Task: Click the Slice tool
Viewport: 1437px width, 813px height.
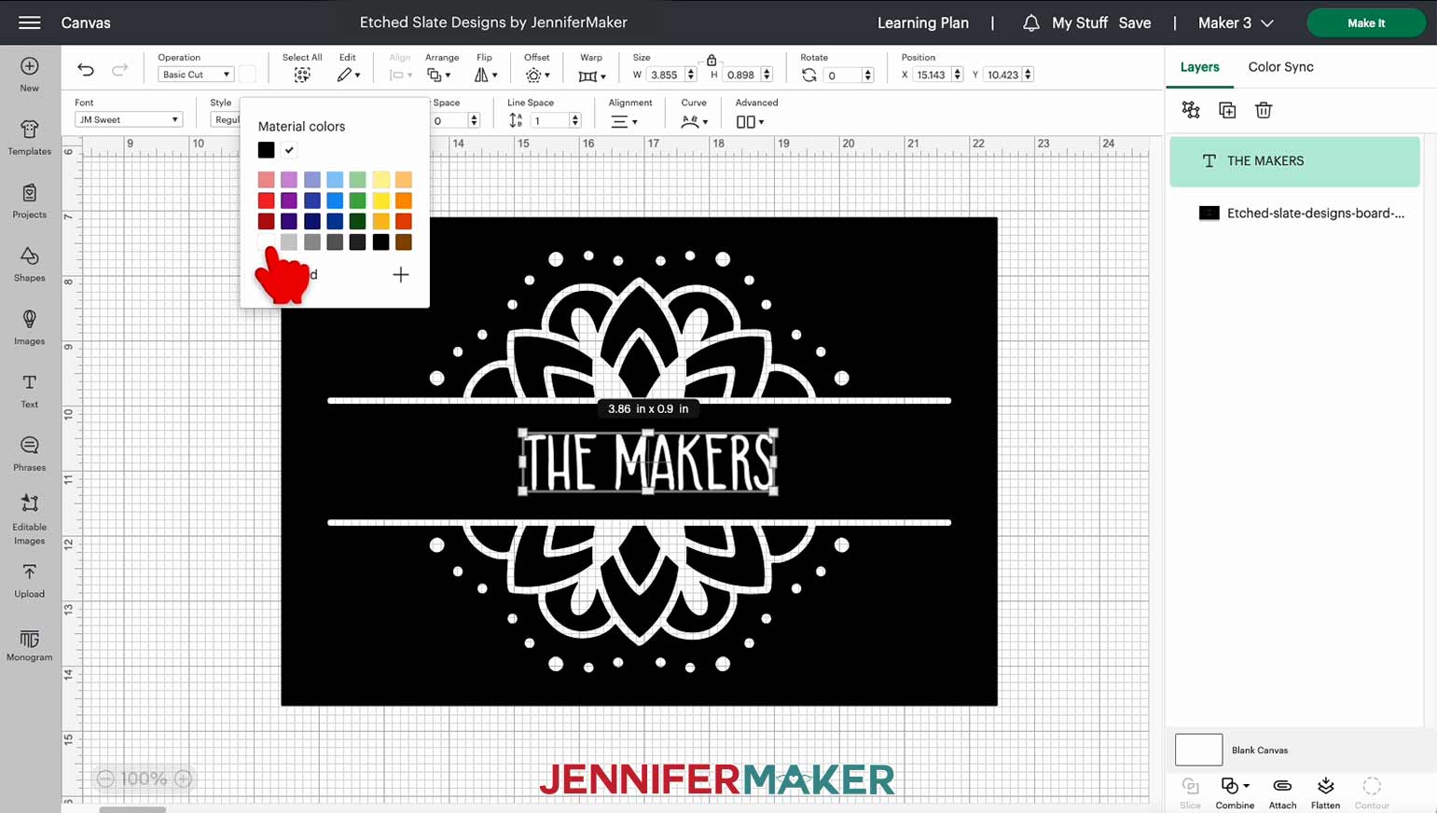Action: pyautogui.click(x=1190, y=792)
